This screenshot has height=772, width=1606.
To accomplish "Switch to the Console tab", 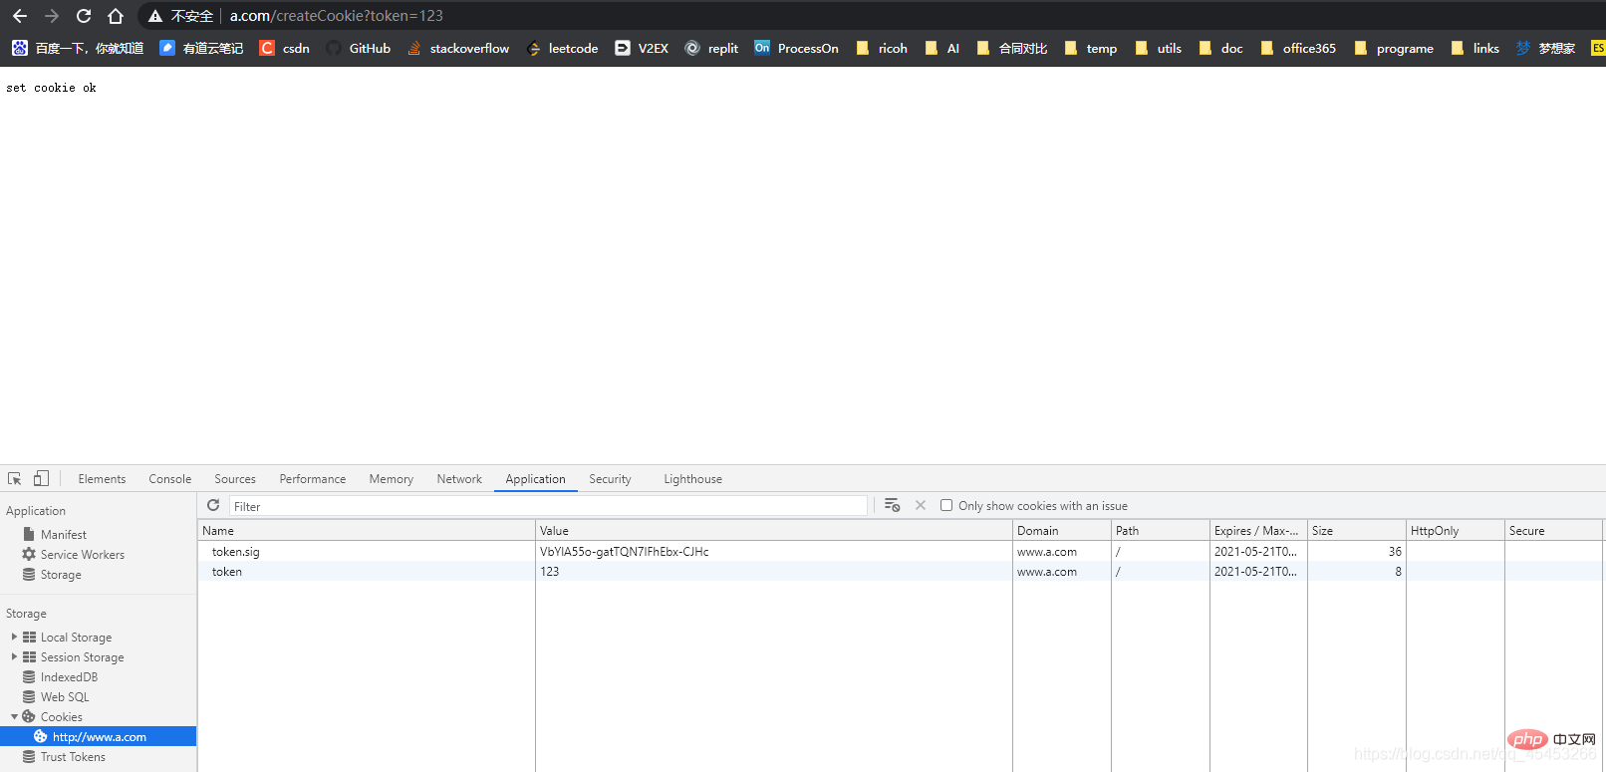I will pyautogui.click(x=169, y=479).
